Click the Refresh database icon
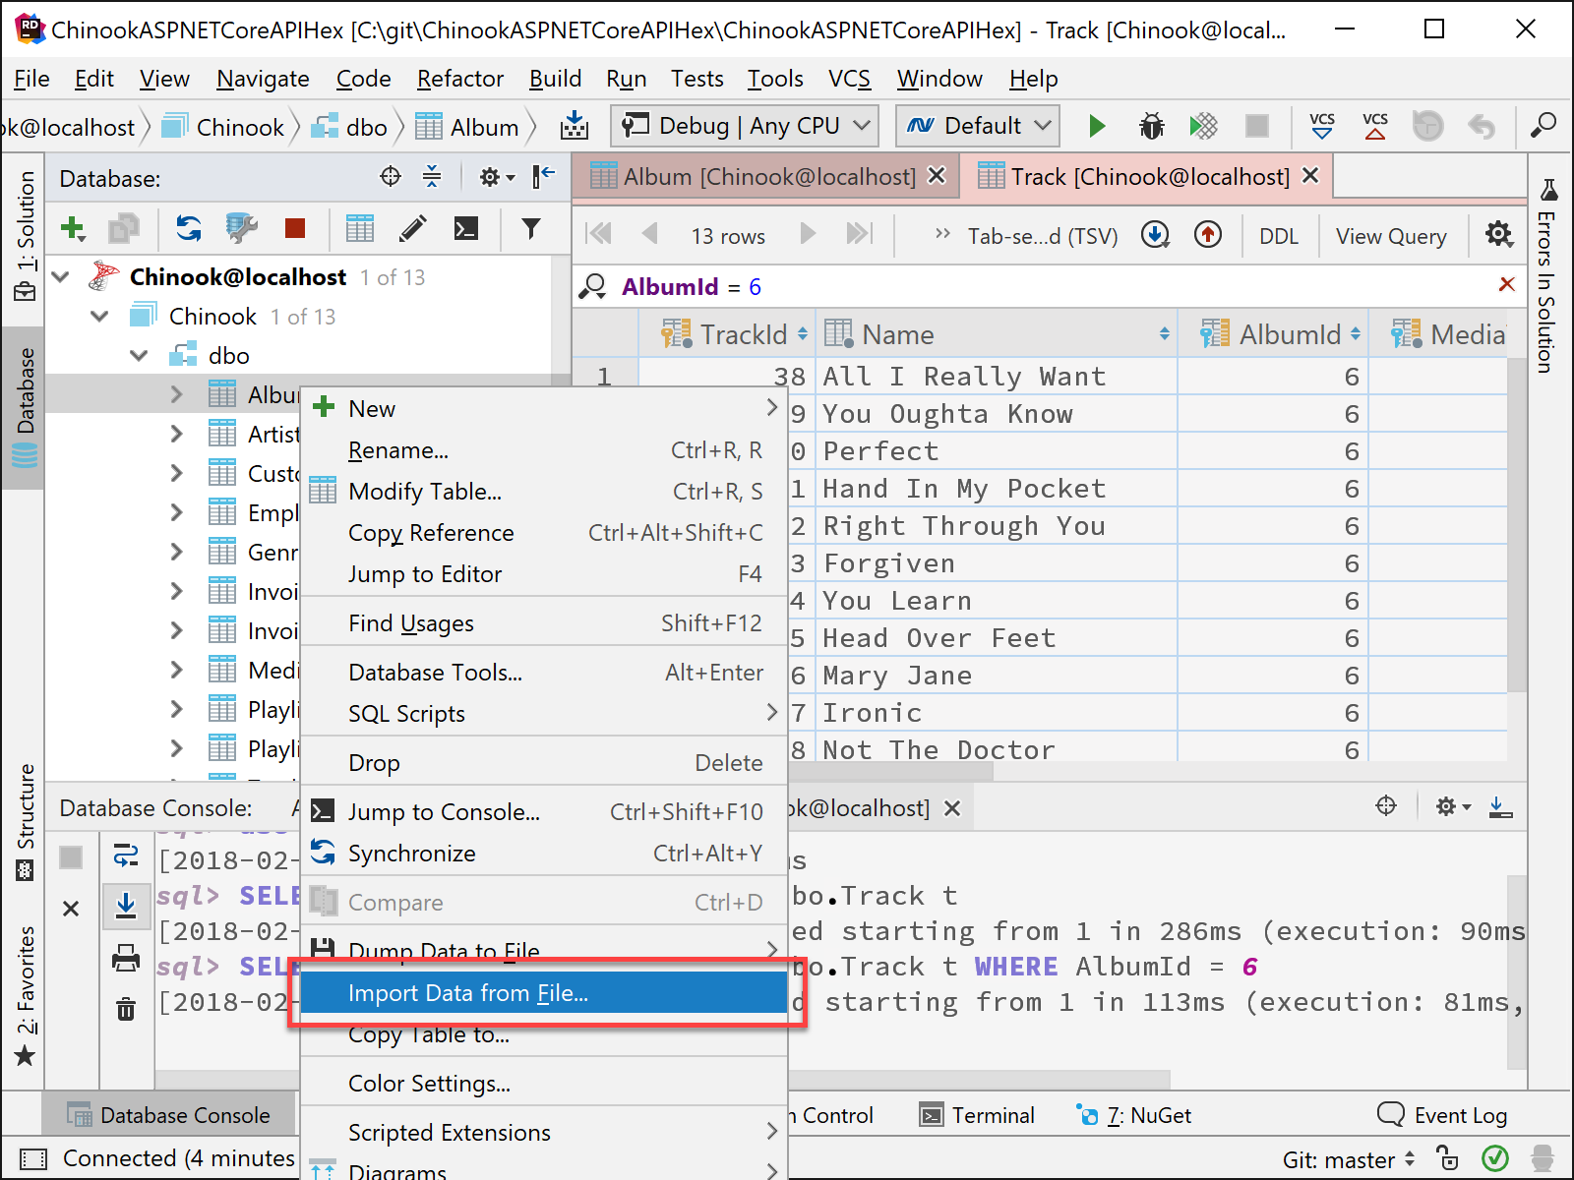Viewport: 1574px width, 1180px height. 188,229
